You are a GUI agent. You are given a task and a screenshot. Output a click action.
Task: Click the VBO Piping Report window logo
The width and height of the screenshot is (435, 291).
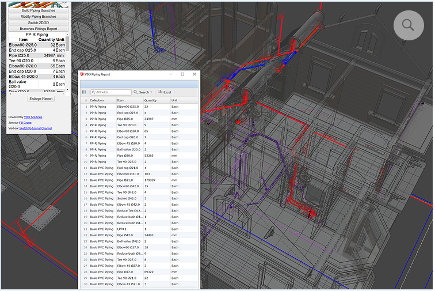coord(82,74)
